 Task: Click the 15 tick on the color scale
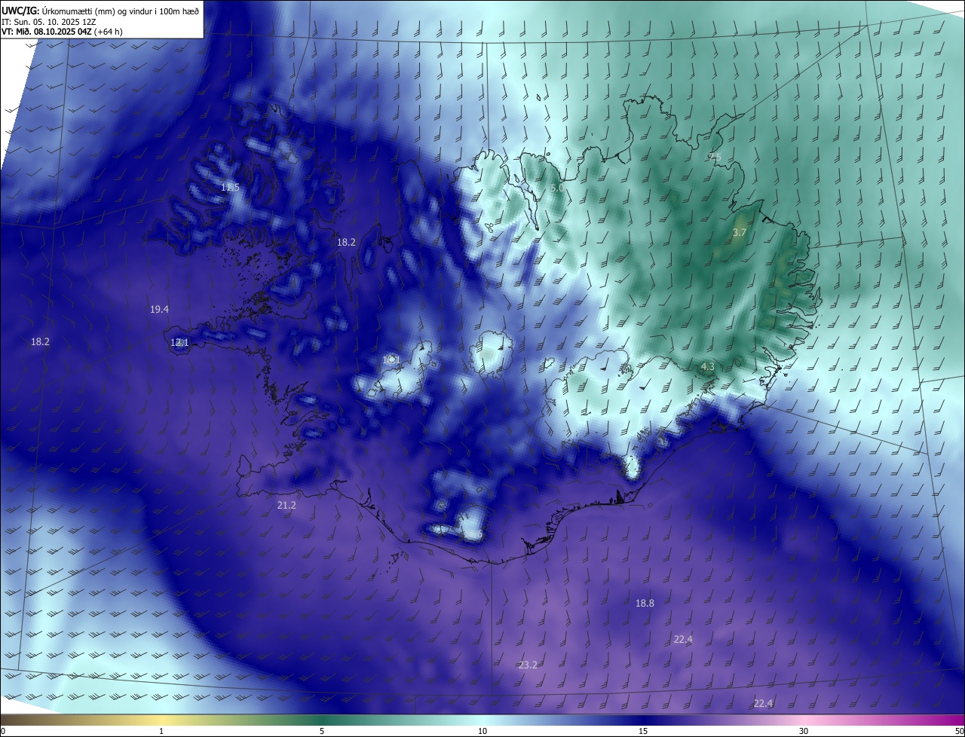coord(643,731)
